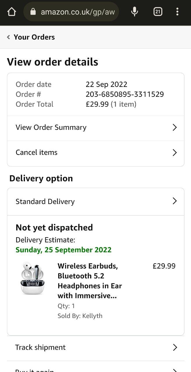The width and height of the screenshot is (191, 372).
Task: Tap the browser home icon
Action: pos(11,12)
